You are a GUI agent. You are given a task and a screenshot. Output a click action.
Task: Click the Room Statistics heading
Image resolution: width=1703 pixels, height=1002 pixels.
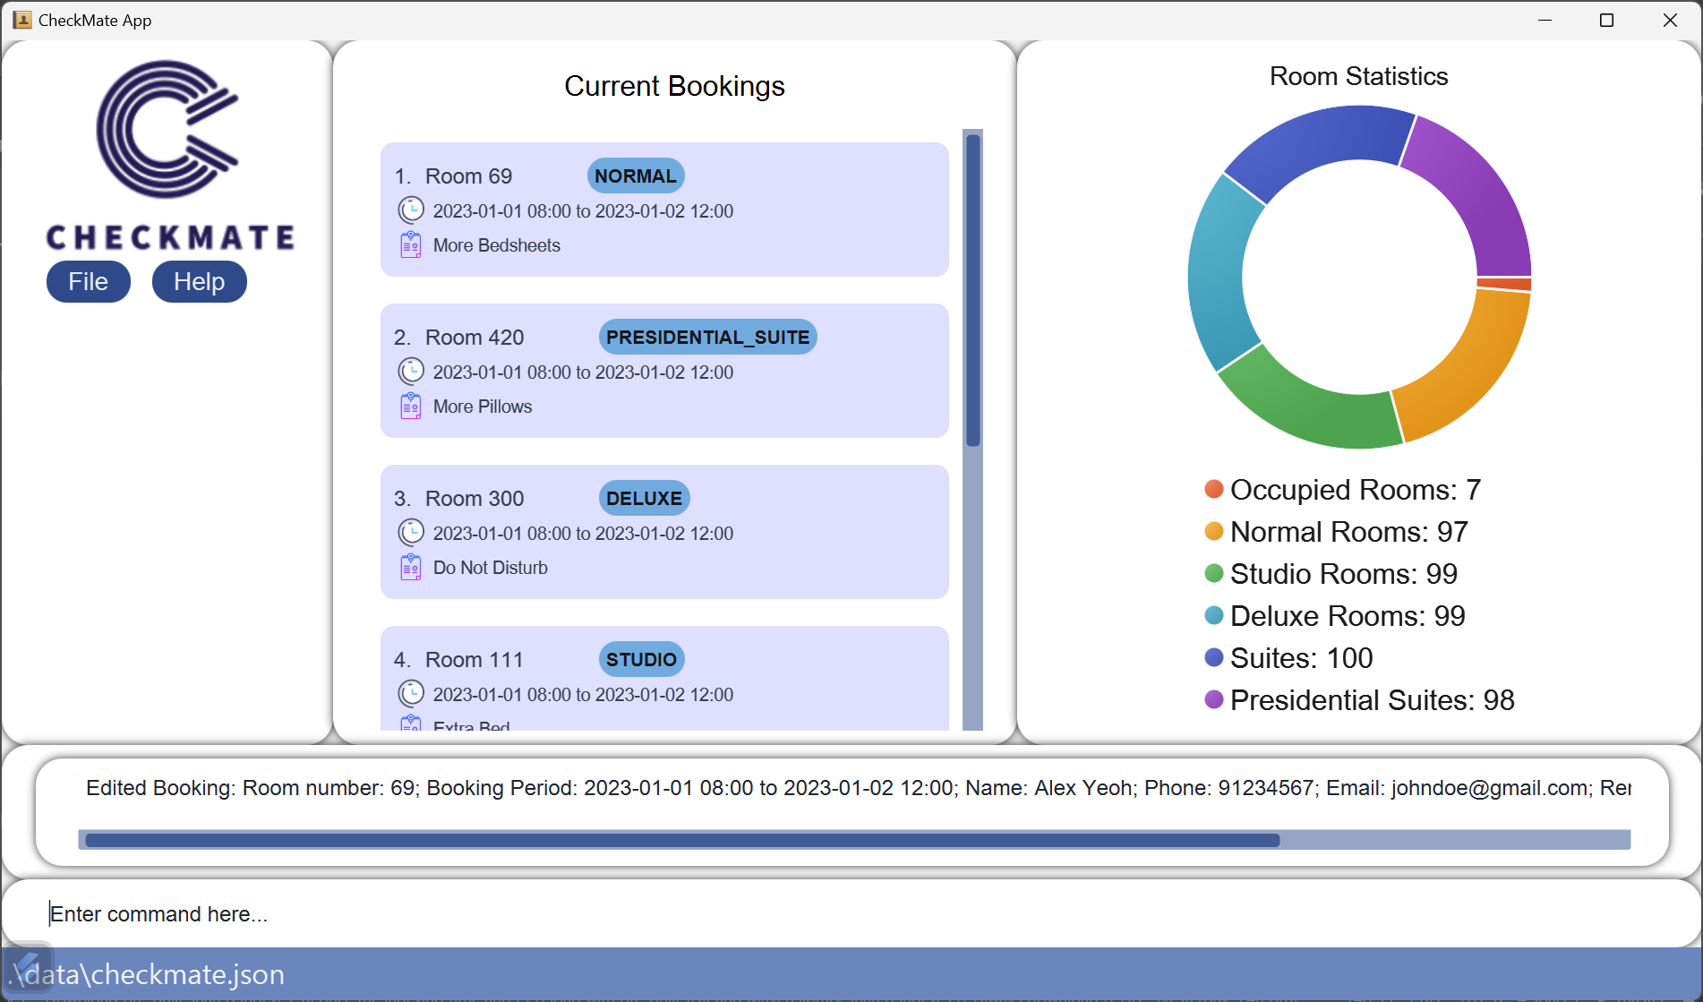(1358, 76)
